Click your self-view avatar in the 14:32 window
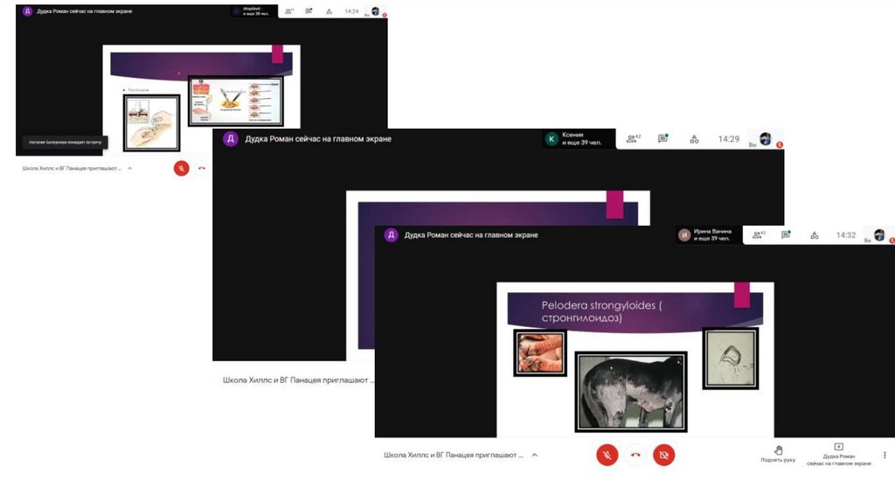Image resolution: width=895 pixels, height=502 pixels. tap(879, 234)
